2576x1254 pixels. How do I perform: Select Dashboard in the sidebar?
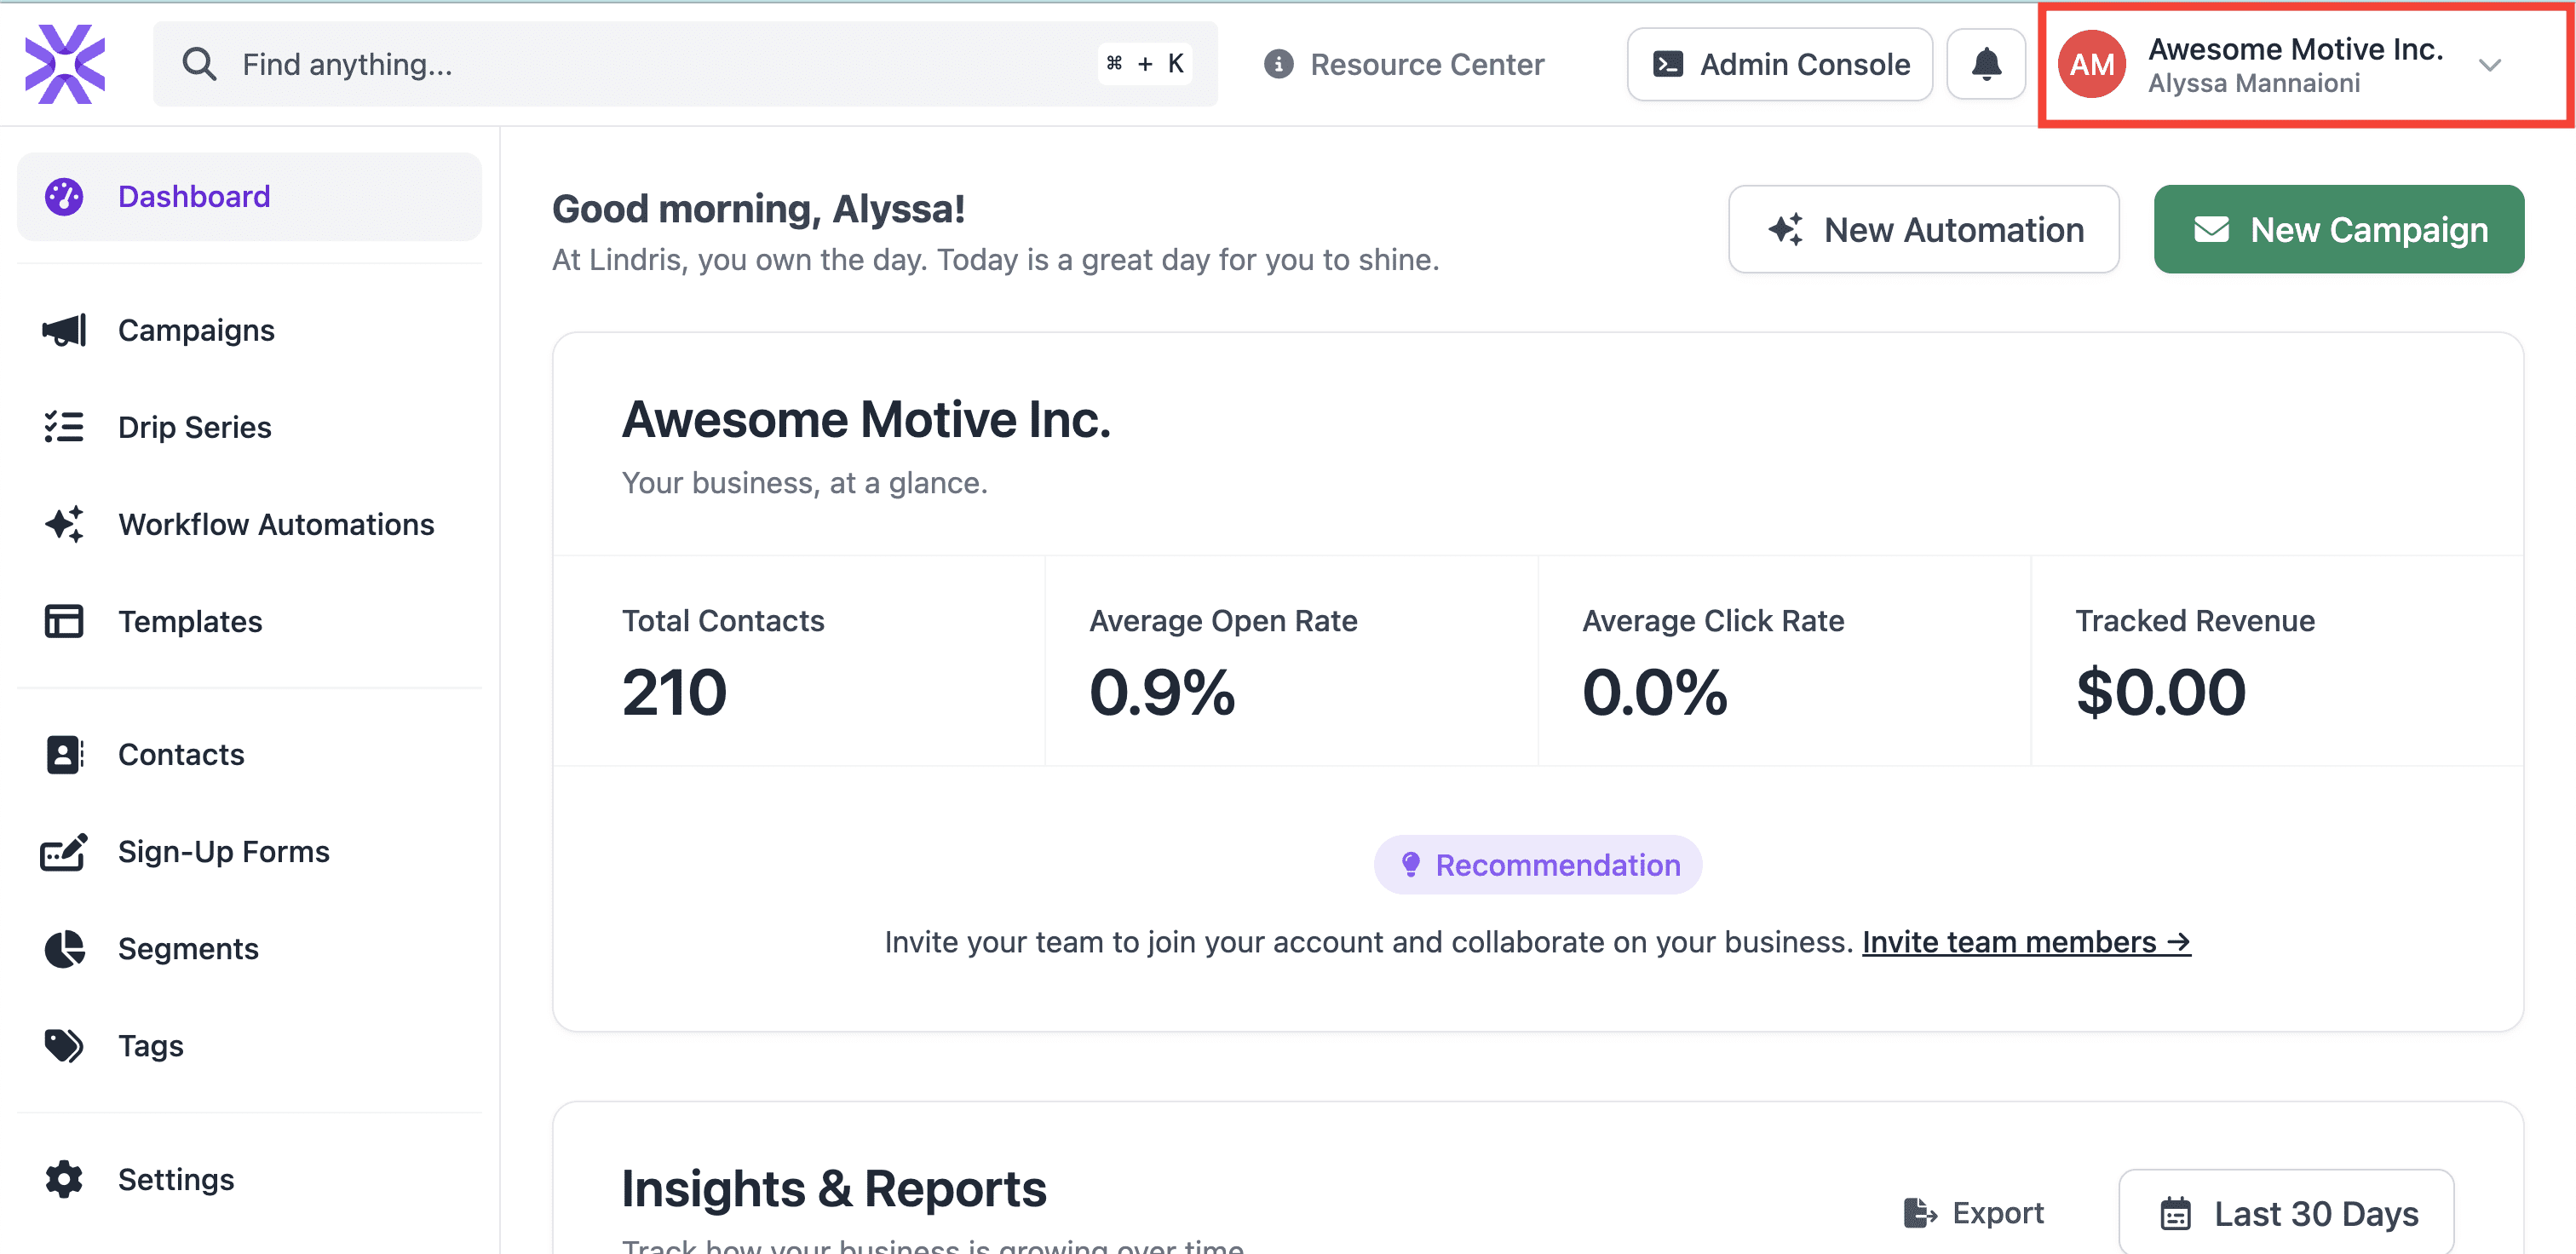pyautogui.click(x=194, y=196)
